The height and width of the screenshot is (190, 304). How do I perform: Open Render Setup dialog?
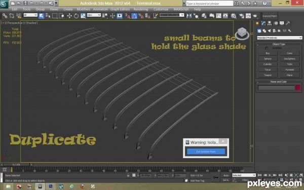click(x=241, y=16)
